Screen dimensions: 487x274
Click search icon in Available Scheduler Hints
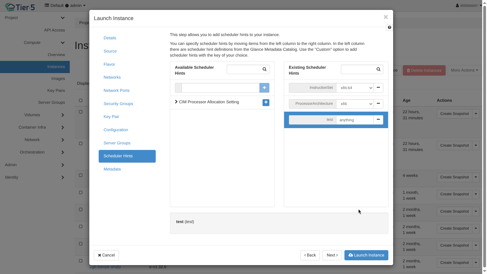(x=264, y=69)
